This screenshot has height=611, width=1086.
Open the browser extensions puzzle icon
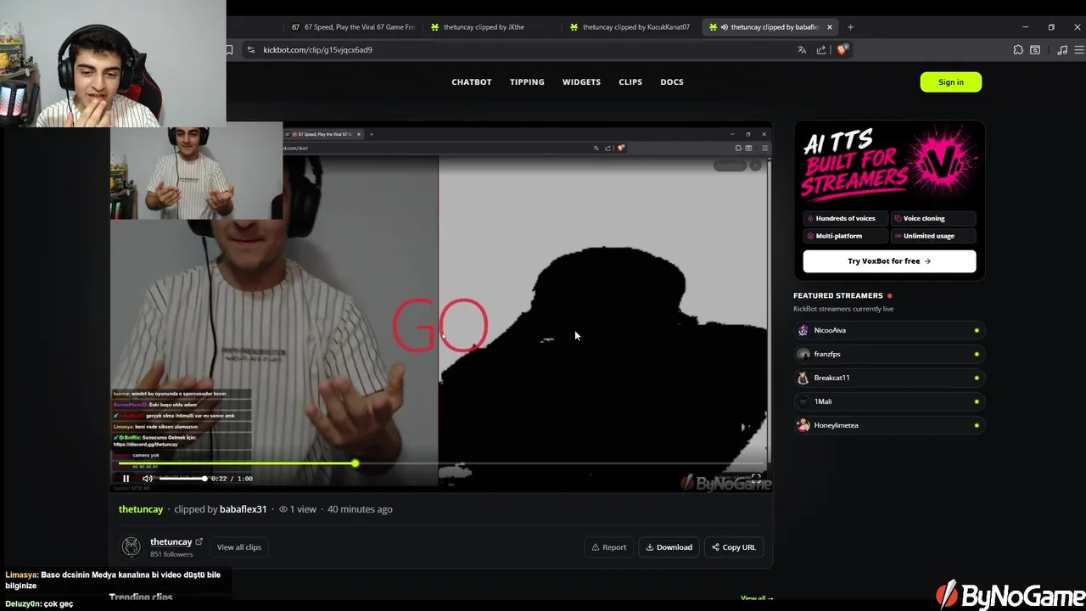pyautogui.click(x=1018, y=50)
